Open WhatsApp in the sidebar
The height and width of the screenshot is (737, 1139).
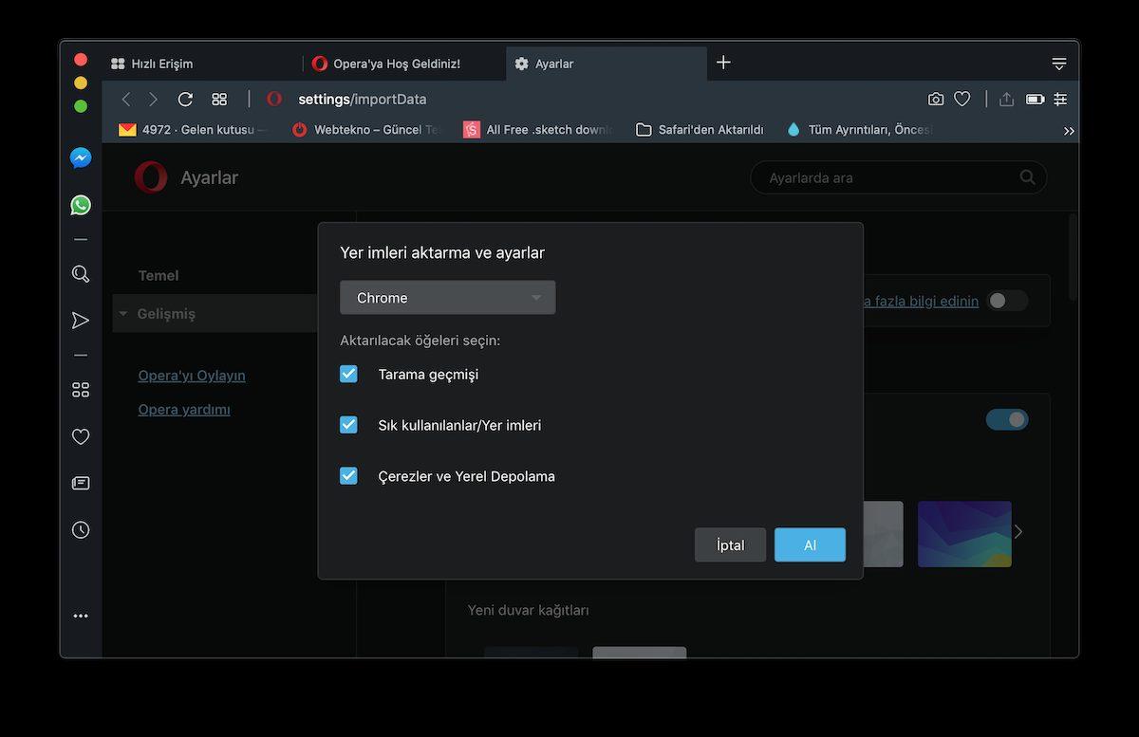click(x=81, y=205)
